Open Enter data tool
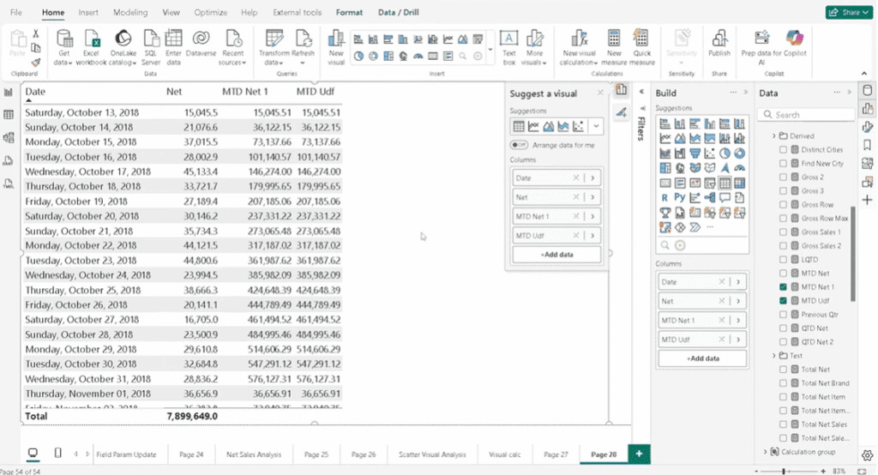 [173, 47]
